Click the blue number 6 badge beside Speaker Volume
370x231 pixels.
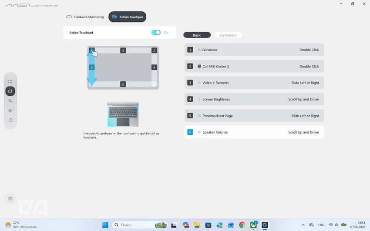(190, 132)
